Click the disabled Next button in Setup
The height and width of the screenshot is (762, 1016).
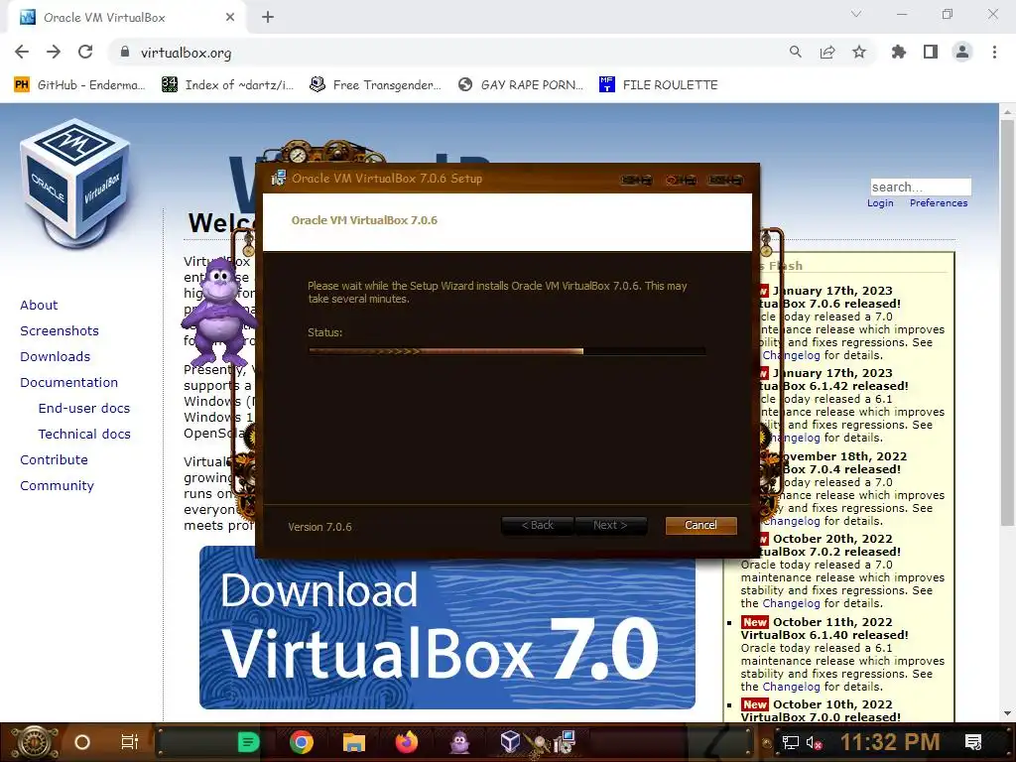point(610,526)
